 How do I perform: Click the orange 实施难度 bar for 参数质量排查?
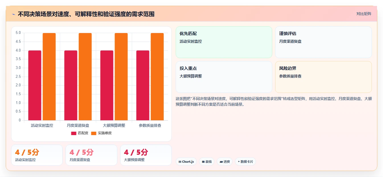tap(157, 77)
